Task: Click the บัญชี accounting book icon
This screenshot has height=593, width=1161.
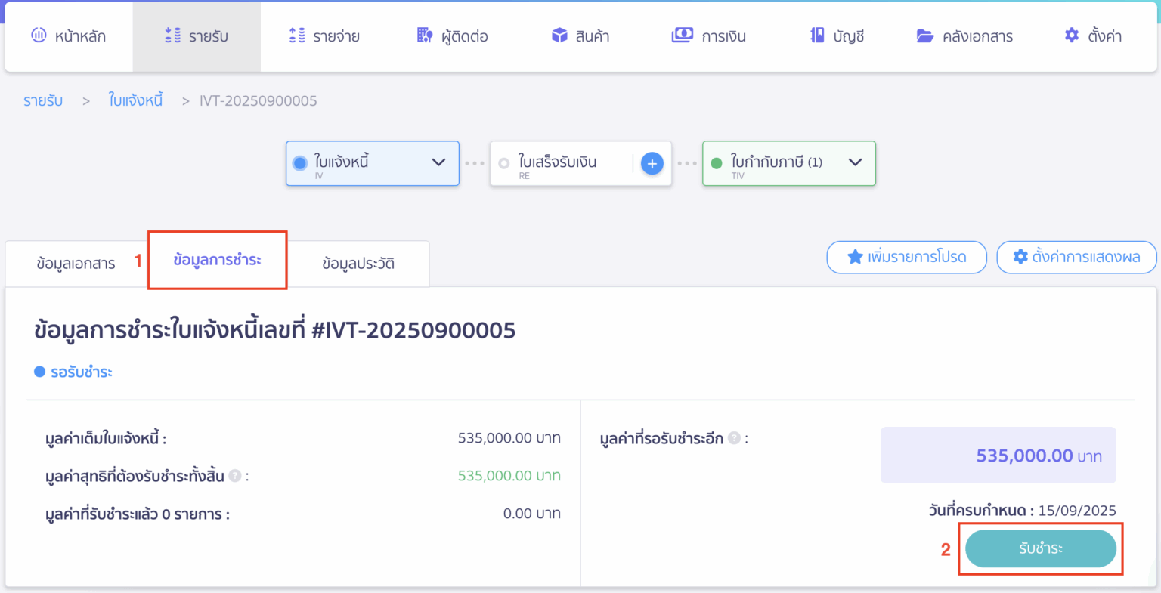Action: pos(817,36)
